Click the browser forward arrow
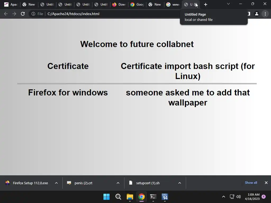The image size is (271, 203). [x=14, y=14]
